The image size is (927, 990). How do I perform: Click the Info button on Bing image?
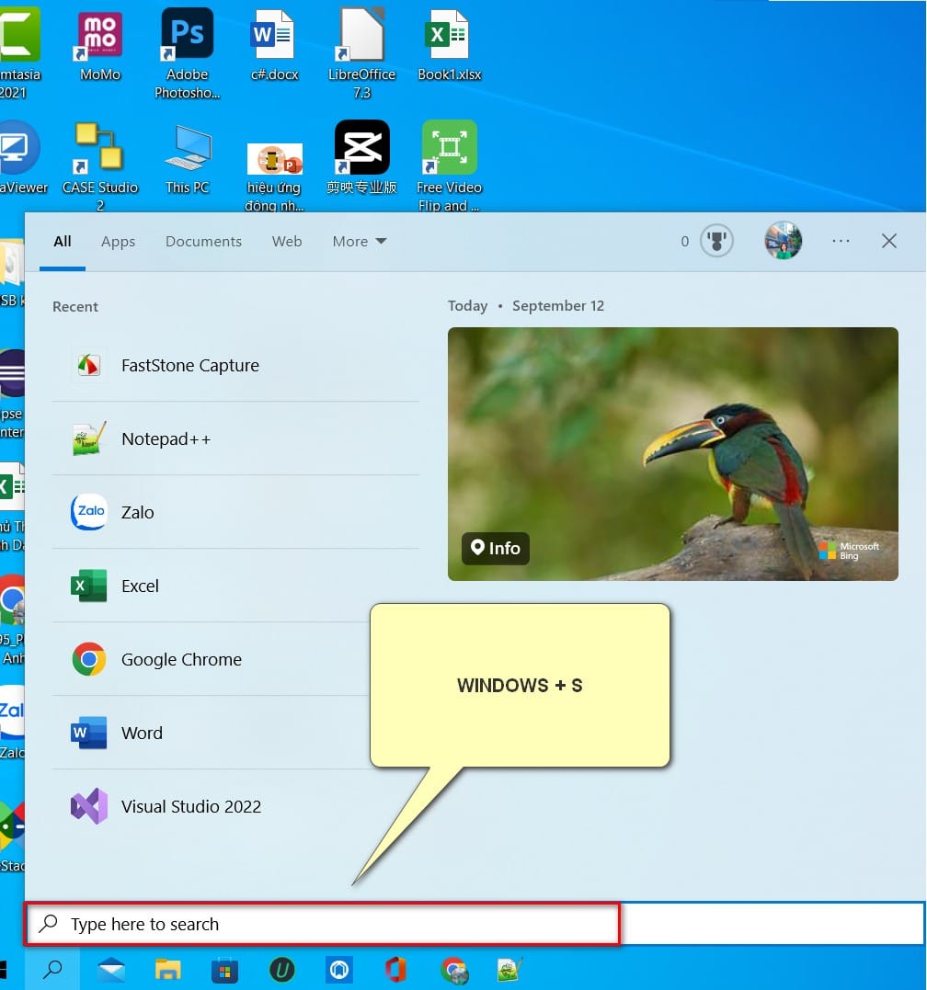[496, 548]
